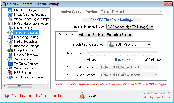Expand the MSP Settings tree node
The image size is (174, 103).
coord(5,73)
